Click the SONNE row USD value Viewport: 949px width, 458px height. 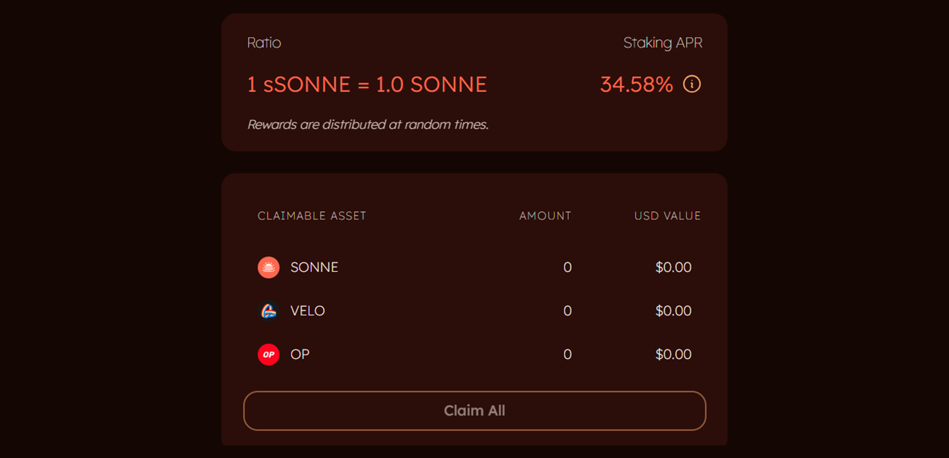pyautogui.click(x=673, y=268)
